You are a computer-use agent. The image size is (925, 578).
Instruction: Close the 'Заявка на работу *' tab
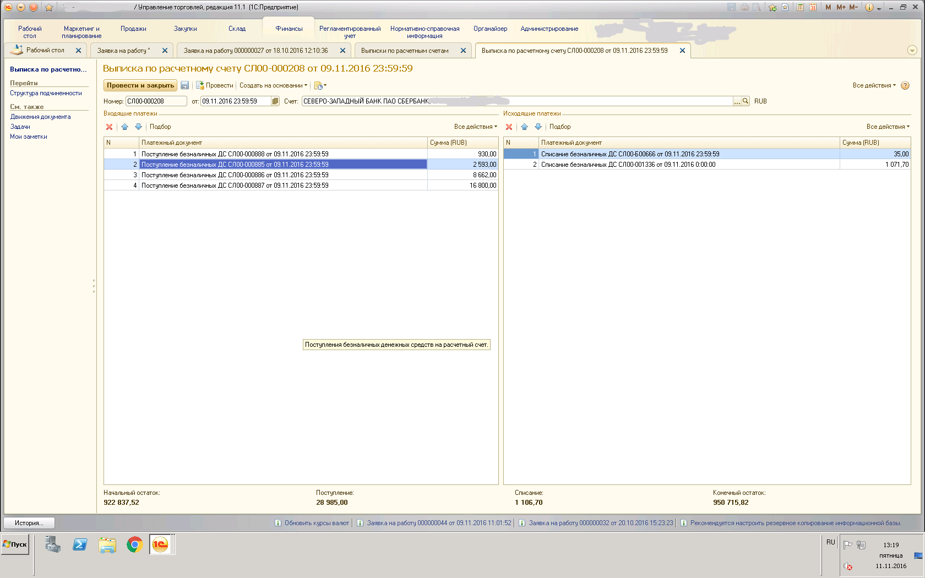tap(165, 51)
